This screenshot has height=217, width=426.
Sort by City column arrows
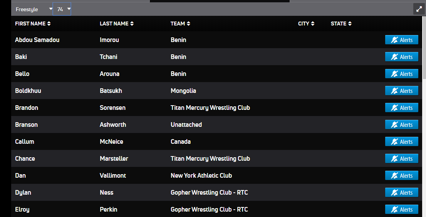tap(313, 24)
